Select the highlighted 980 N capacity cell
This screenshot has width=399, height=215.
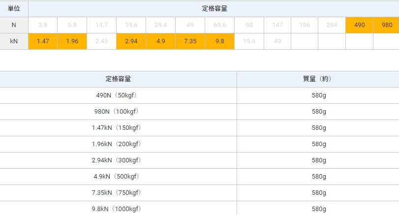pos(387,25)
